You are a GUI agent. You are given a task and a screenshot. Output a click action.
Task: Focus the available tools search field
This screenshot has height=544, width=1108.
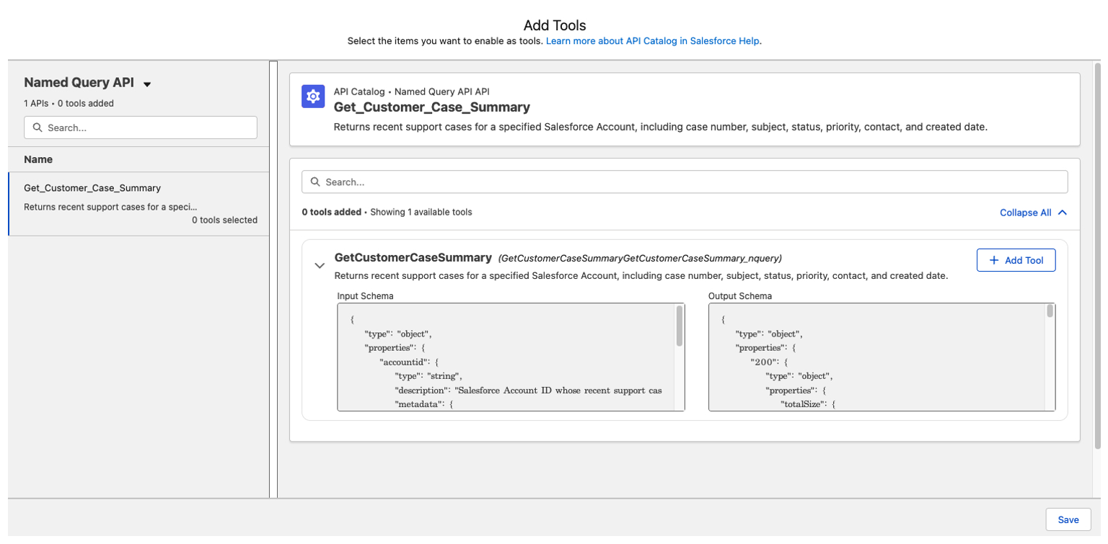(x=685, y=182)
